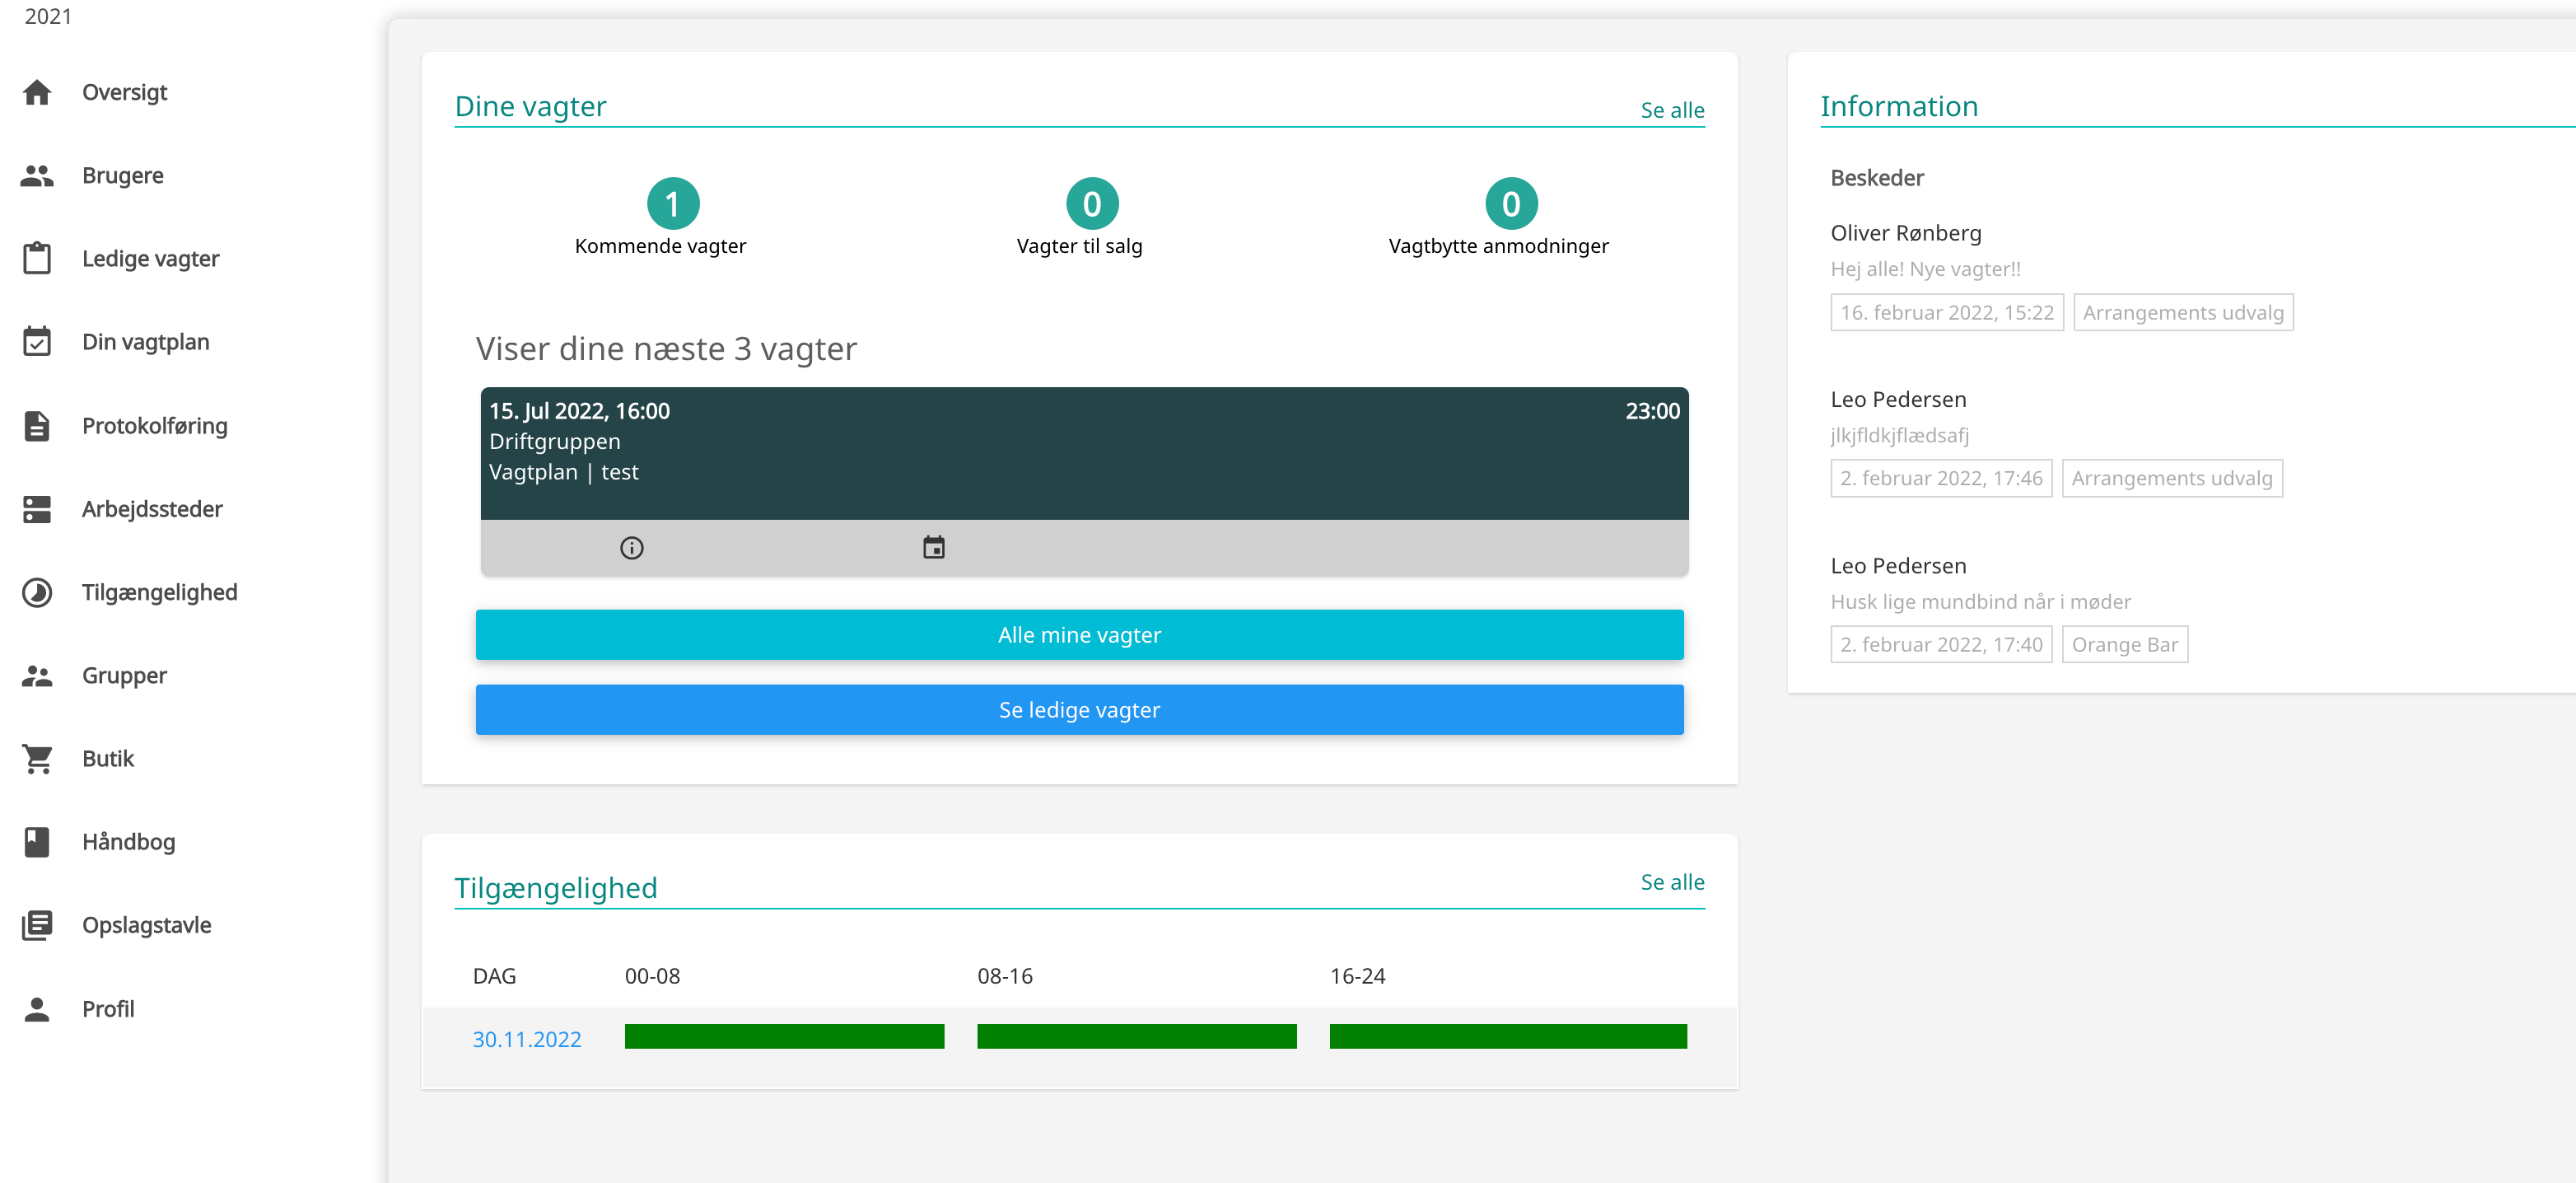Click the Tilgængelighed clock icon in sidebar

click(x=37, y=592)
